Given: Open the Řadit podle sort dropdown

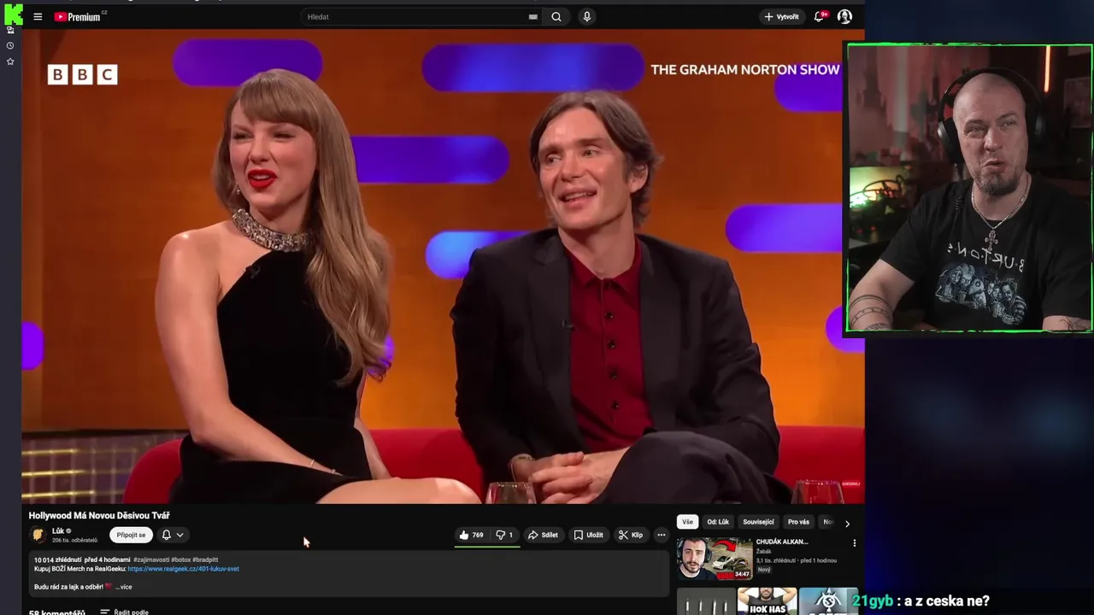Looking at the screenshot, I should coord(124,612).
